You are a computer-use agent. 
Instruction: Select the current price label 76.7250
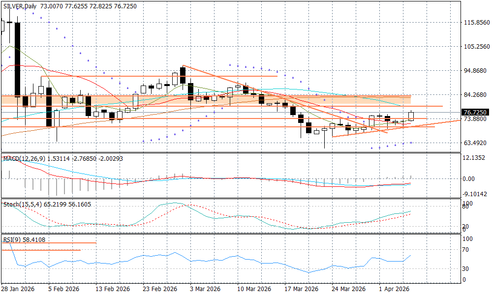tap(475, 113)
